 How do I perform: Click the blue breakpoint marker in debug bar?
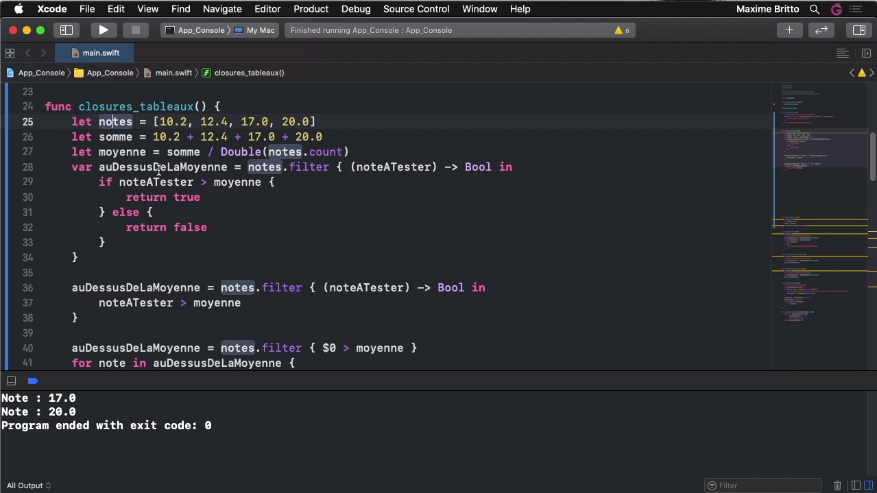click(33, 381)
